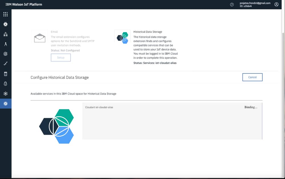Click the Binding... status text

click(x=251, y=107)
